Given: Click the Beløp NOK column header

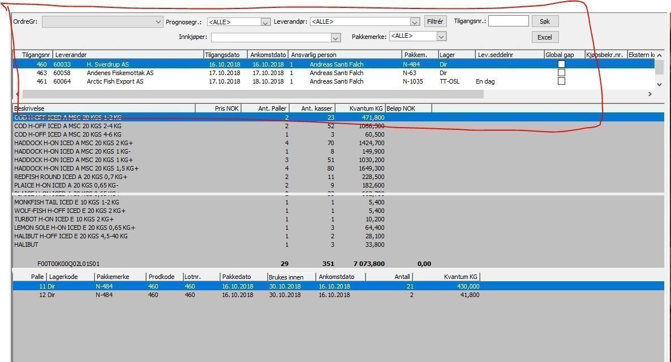Looking at the screenshot, I should (408, 108).
